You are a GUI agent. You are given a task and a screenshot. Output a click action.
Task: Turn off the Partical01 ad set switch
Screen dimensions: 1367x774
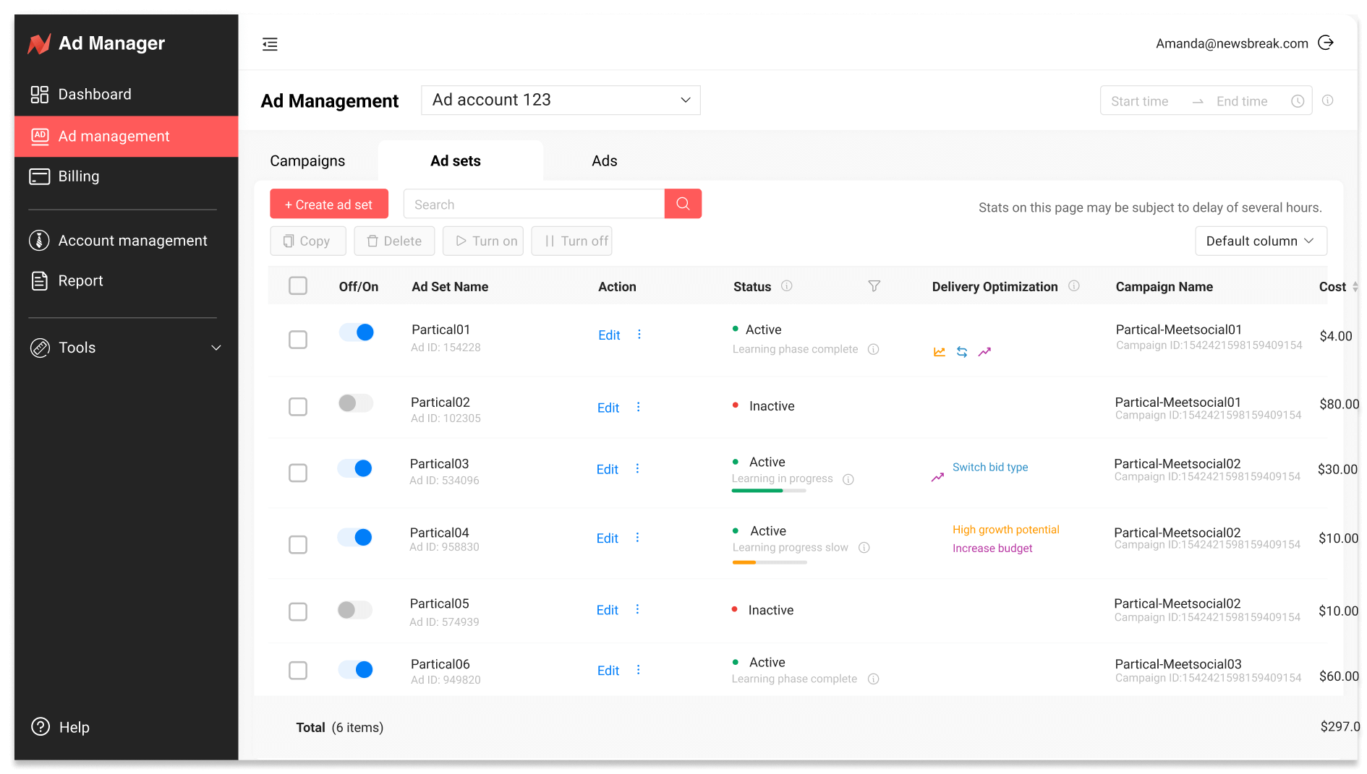pos(356,332)
